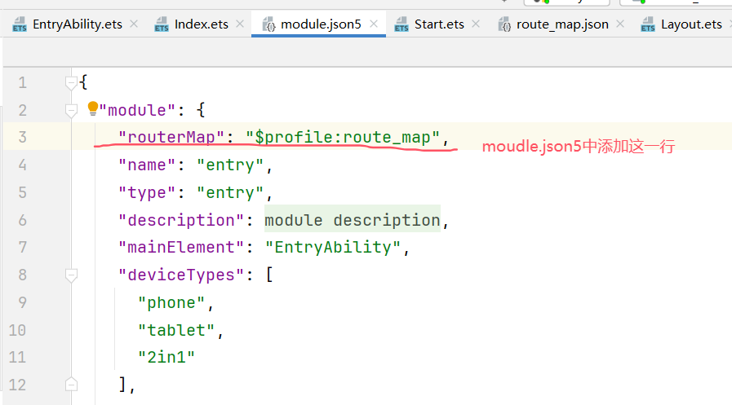Click the "entry" value on line 5

230,192
